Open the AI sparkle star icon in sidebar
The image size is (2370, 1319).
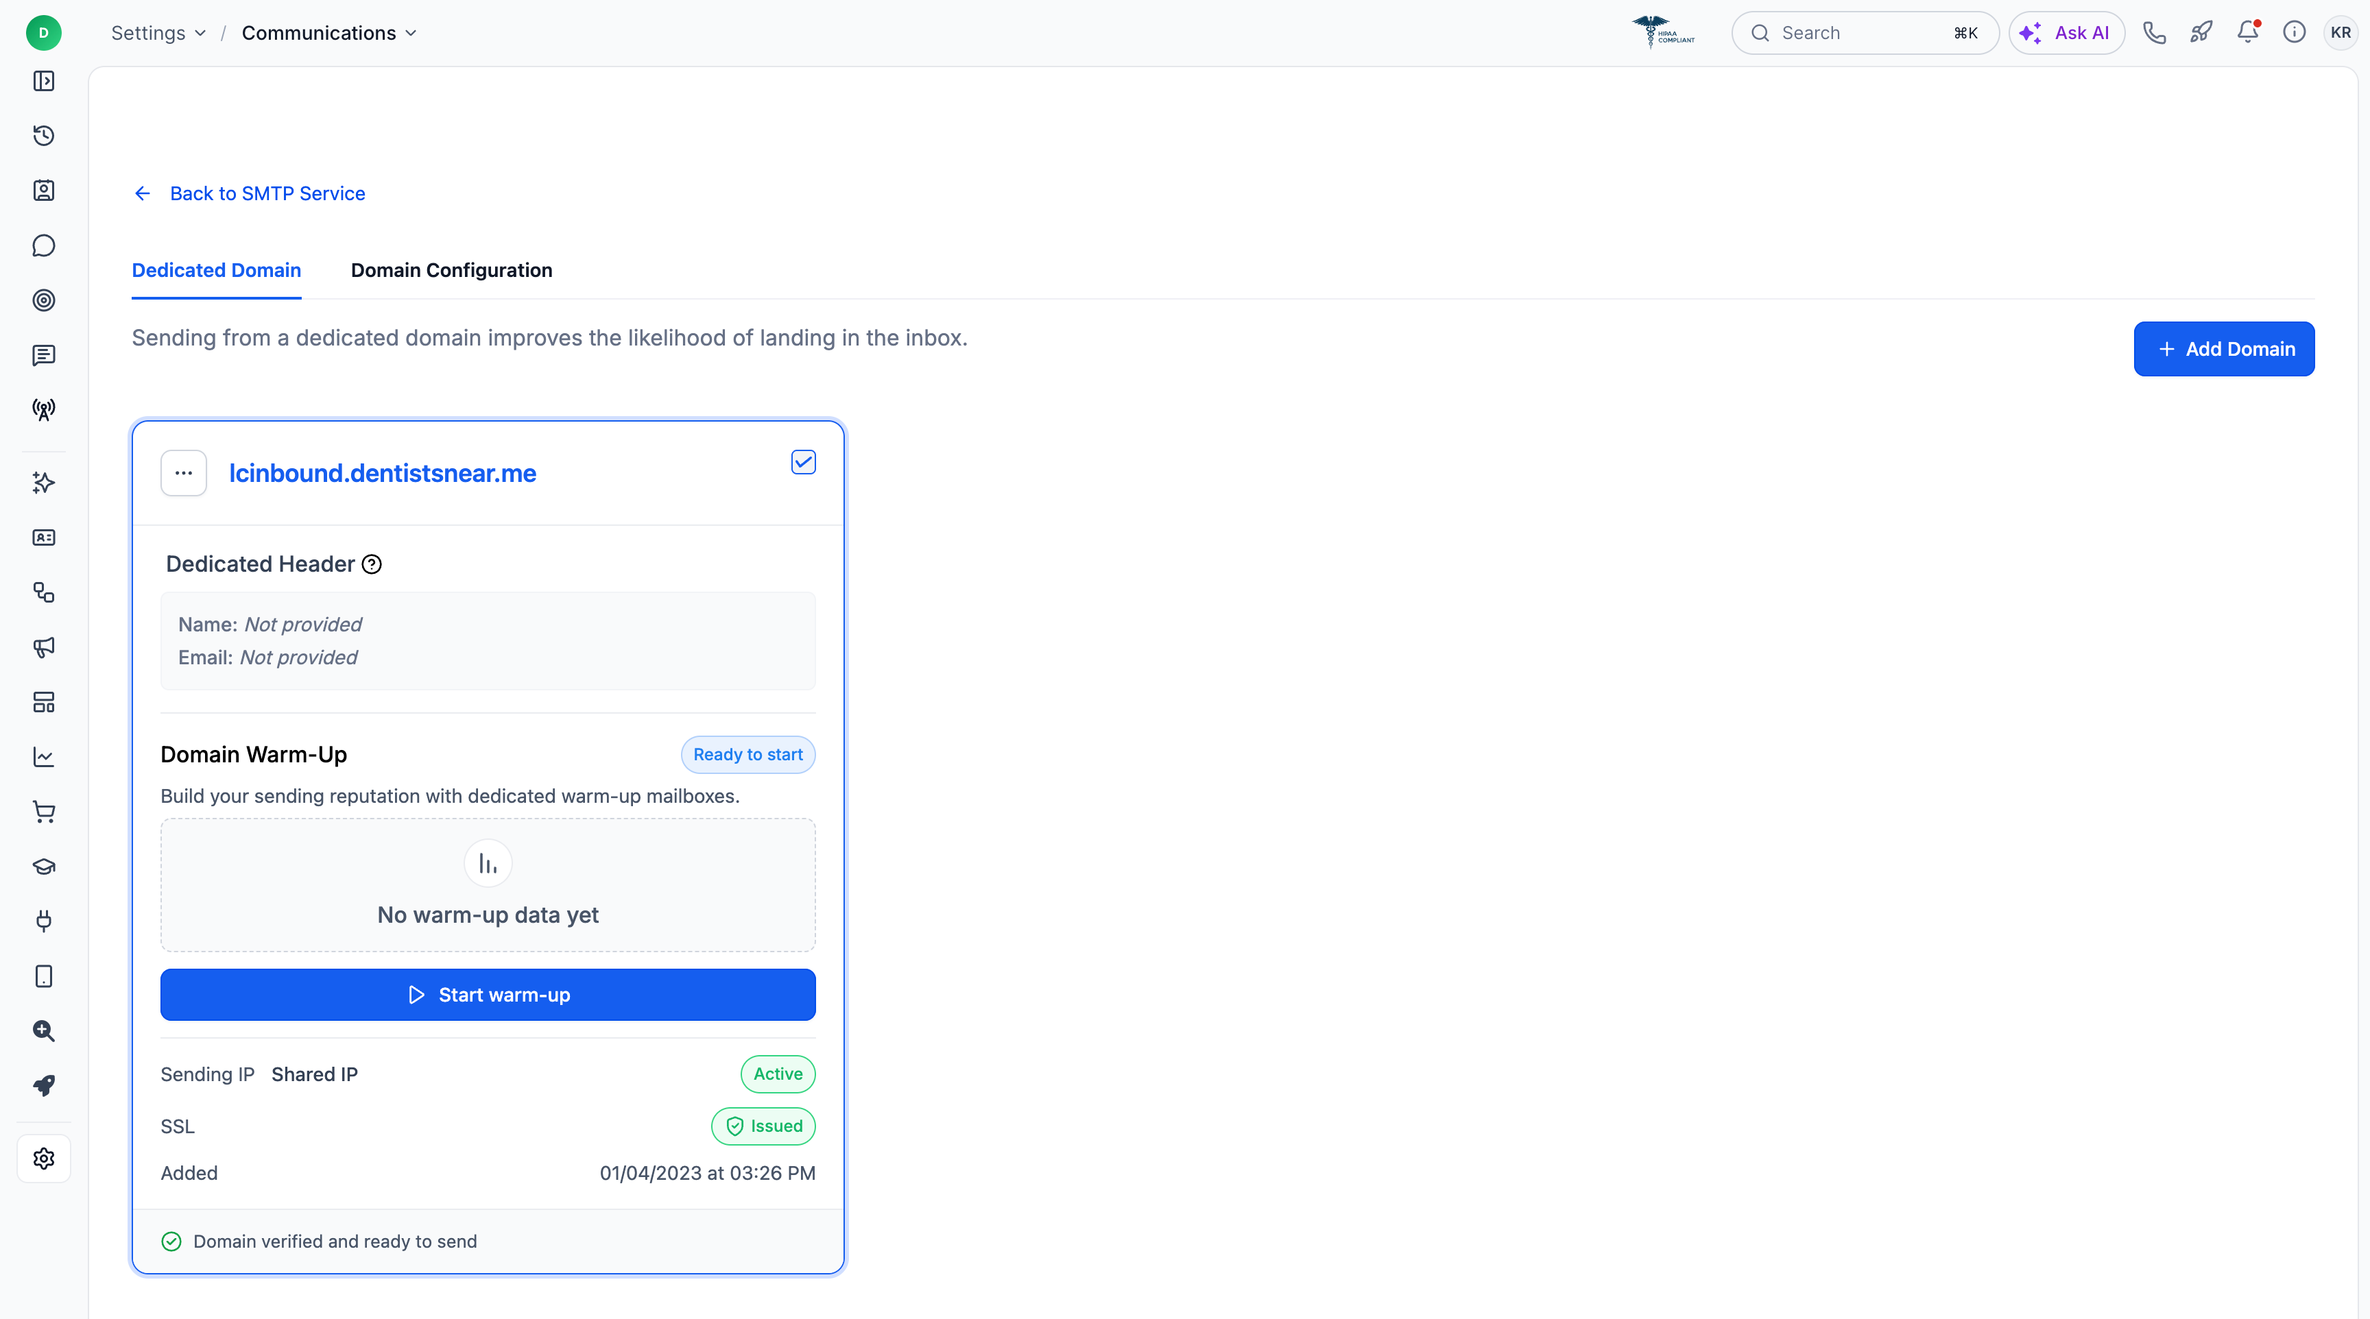43,483
